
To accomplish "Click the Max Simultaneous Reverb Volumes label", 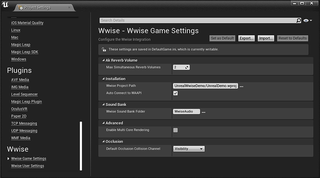I will 133,67.
